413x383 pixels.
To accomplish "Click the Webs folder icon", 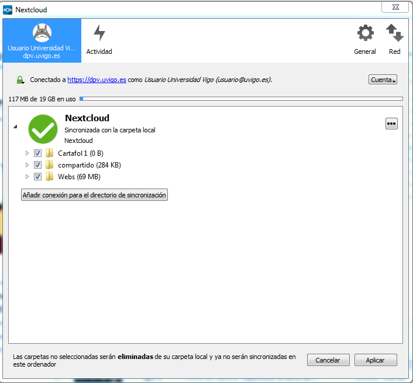I will click(50, 177).
